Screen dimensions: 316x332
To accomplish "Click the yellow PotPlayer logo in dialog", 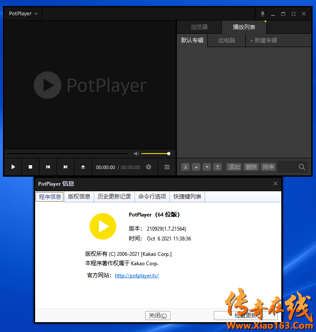I will [103, 226].
